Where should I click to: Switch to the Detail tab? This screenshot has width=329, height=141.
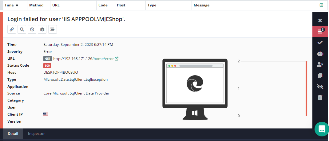(x=13, y=134)
